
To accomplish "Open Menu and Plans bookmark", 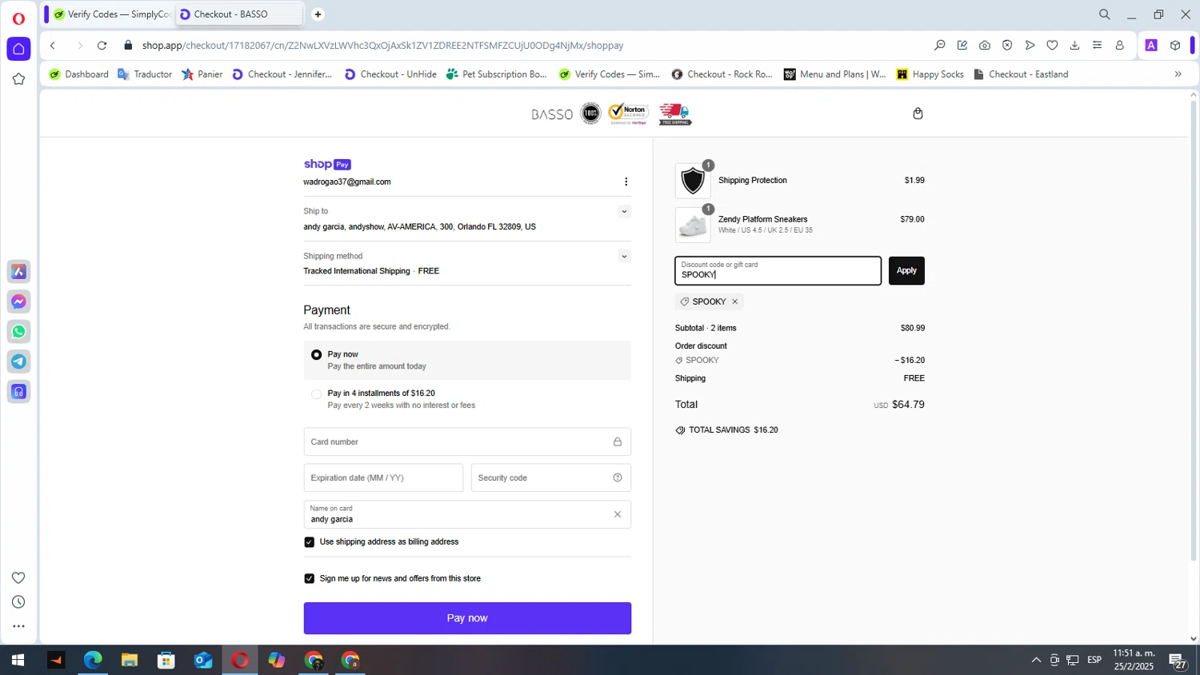I will coord(834,74).
